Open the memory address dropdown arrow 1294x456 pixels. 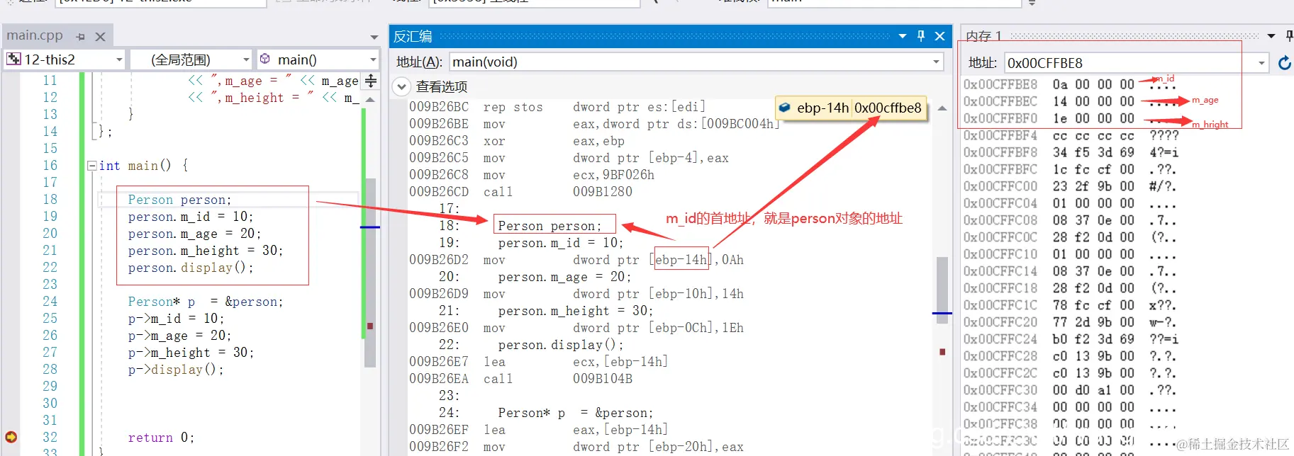tap(1261, 63)
